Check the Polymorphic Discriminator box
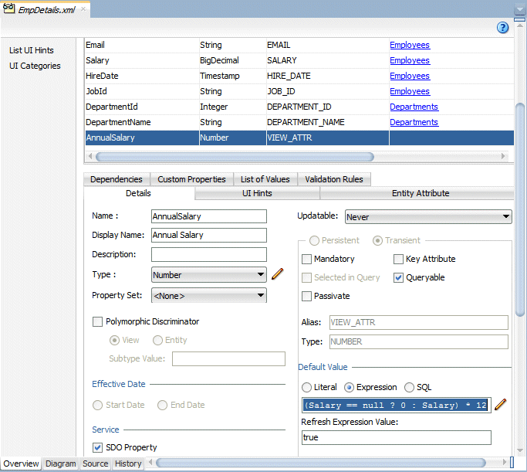The image size is (527, 472). click(97, 321)
